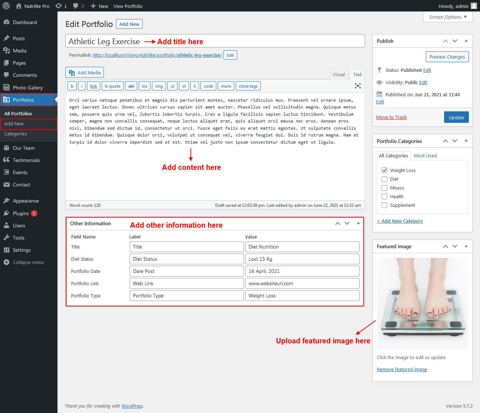Image resolution: width=480 pixels, height=413 pixels.
Task: Collapse the Other Information panel
Action: (358, 223)
